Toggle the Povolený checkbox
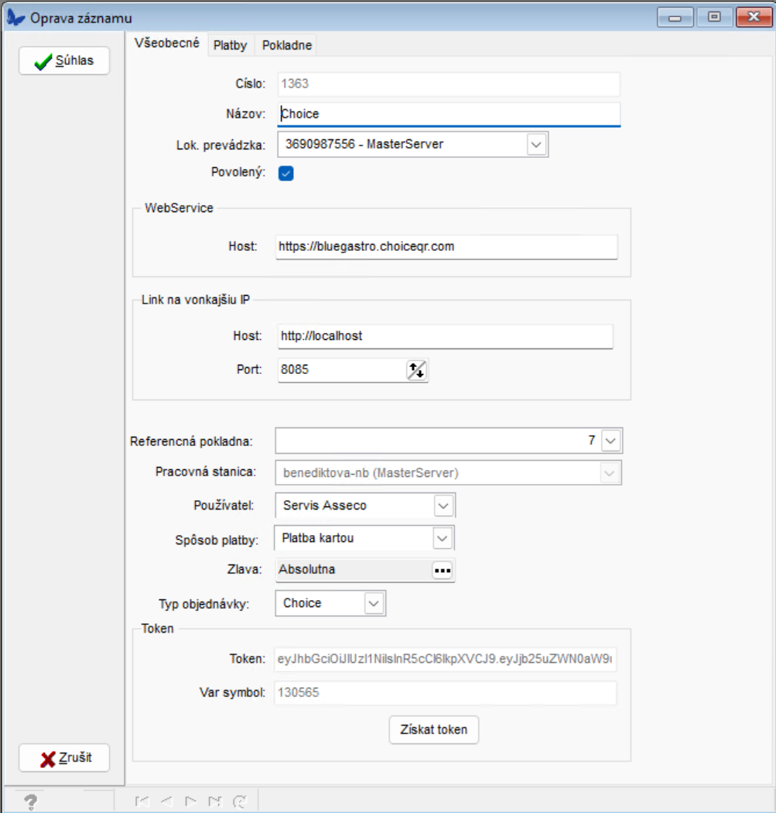 pos(285,173)
